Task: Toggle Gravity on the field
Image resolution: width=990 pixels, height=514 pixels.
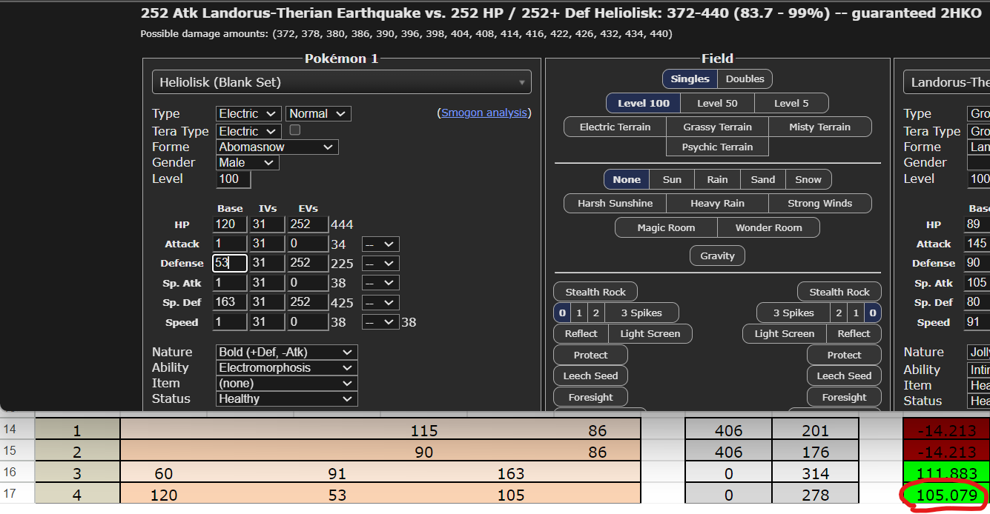Action: click(x=717, y=256)
